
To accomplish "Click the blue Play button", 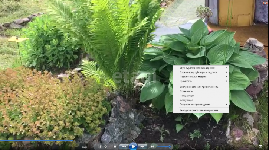I will pos(133,146).
